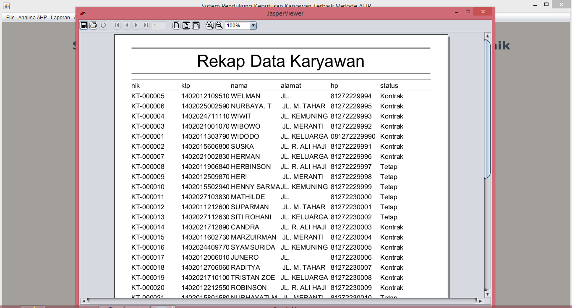Click the page number input field

click(x=159, y=25)
